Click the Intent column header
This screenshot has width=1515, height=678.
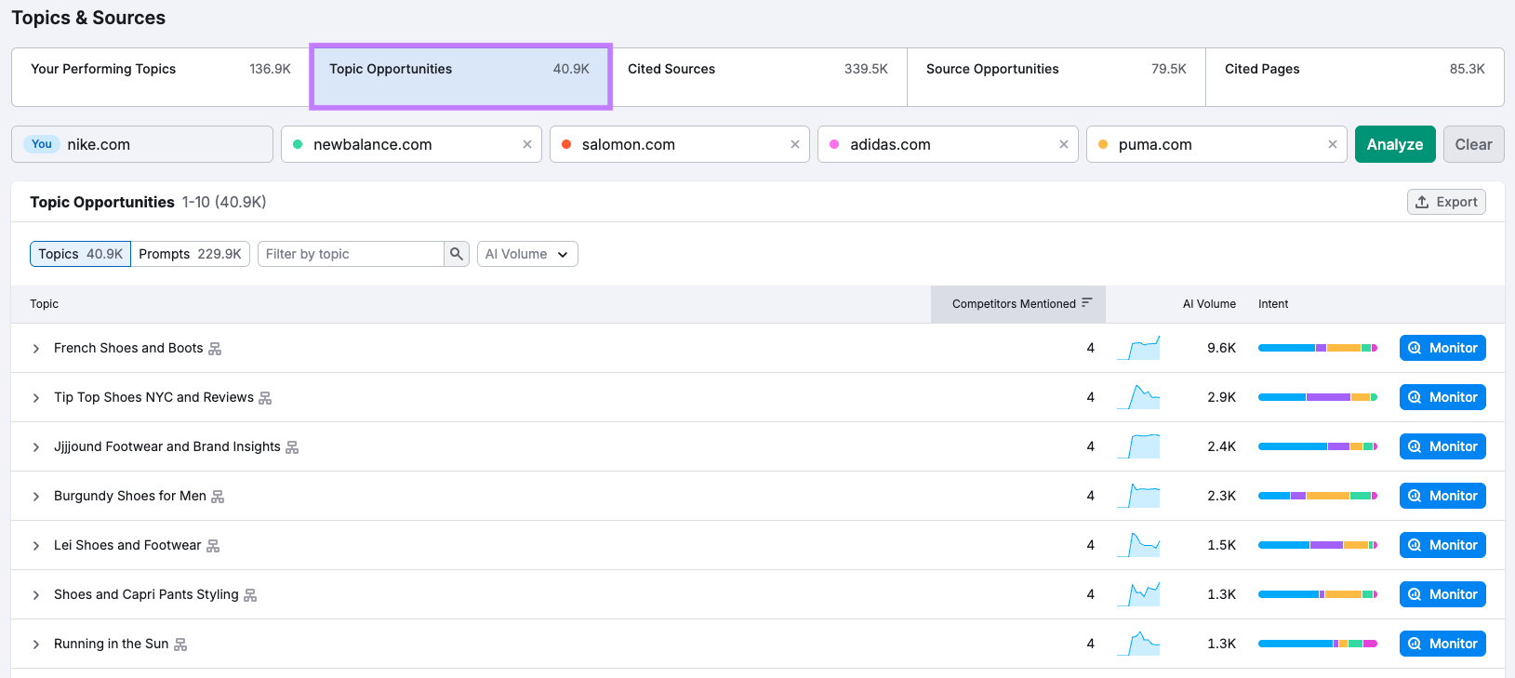(x=1273, y=304)
